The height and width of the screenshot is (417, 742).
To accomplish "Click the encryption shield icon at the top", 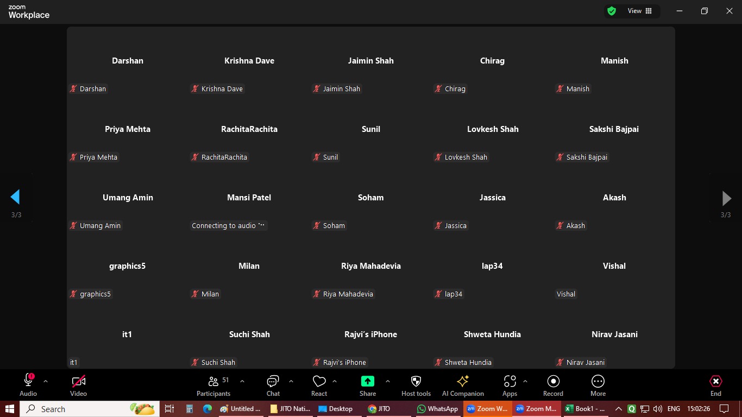I will coord(612,11).
